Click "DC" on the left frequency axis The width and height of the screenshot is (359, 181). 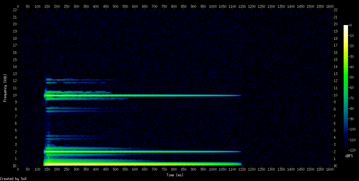coord(15,166)
